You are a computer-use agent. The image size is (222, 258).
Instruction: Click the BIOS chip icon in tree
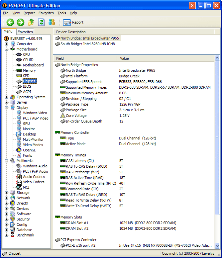[19, 86]
